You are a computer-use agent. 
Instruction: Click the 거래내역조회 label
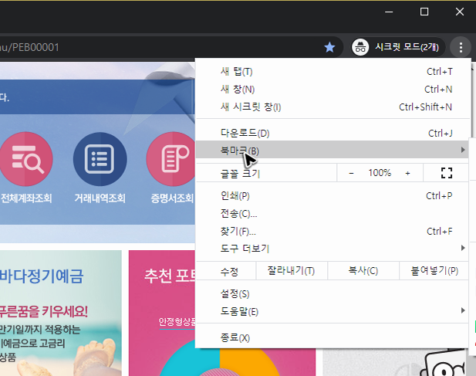click(100, 198)
